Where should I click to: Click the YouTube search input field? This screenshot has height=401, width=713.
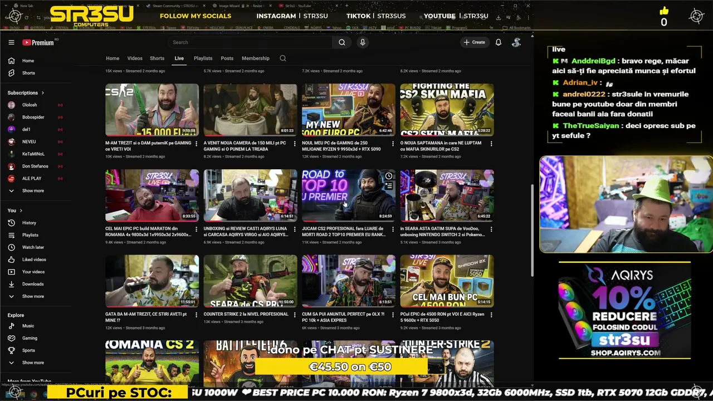click(251, 42)
